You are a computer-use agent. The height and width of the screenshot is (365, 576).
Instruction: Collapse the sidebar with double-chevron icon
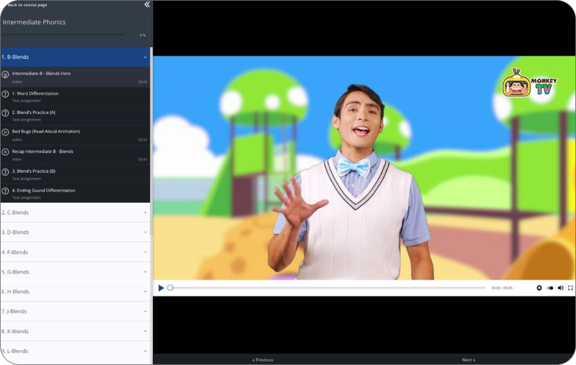click(x=147, y=4)
